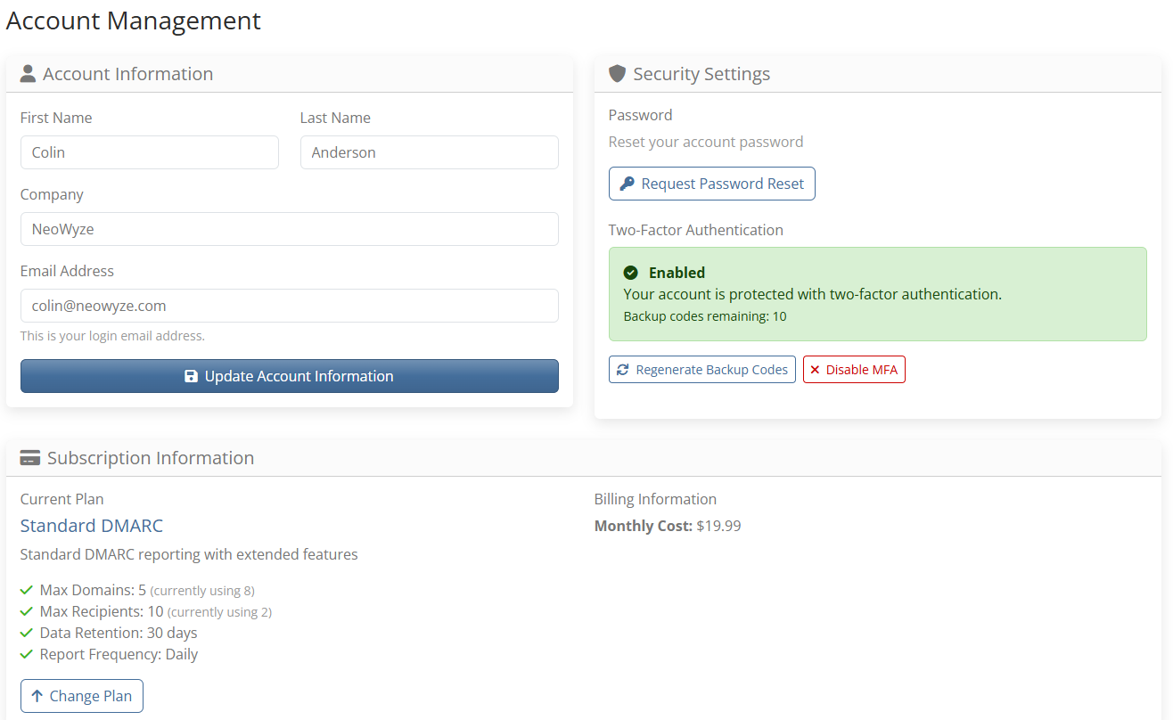
Task: Edit the Company field containing NeoWyze
Action: click(x=290, y=229)
